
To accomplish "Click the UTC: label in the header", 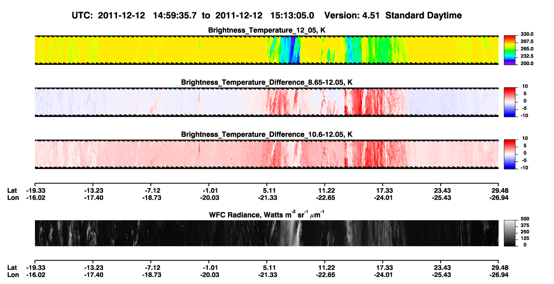I will click(83, 15).
